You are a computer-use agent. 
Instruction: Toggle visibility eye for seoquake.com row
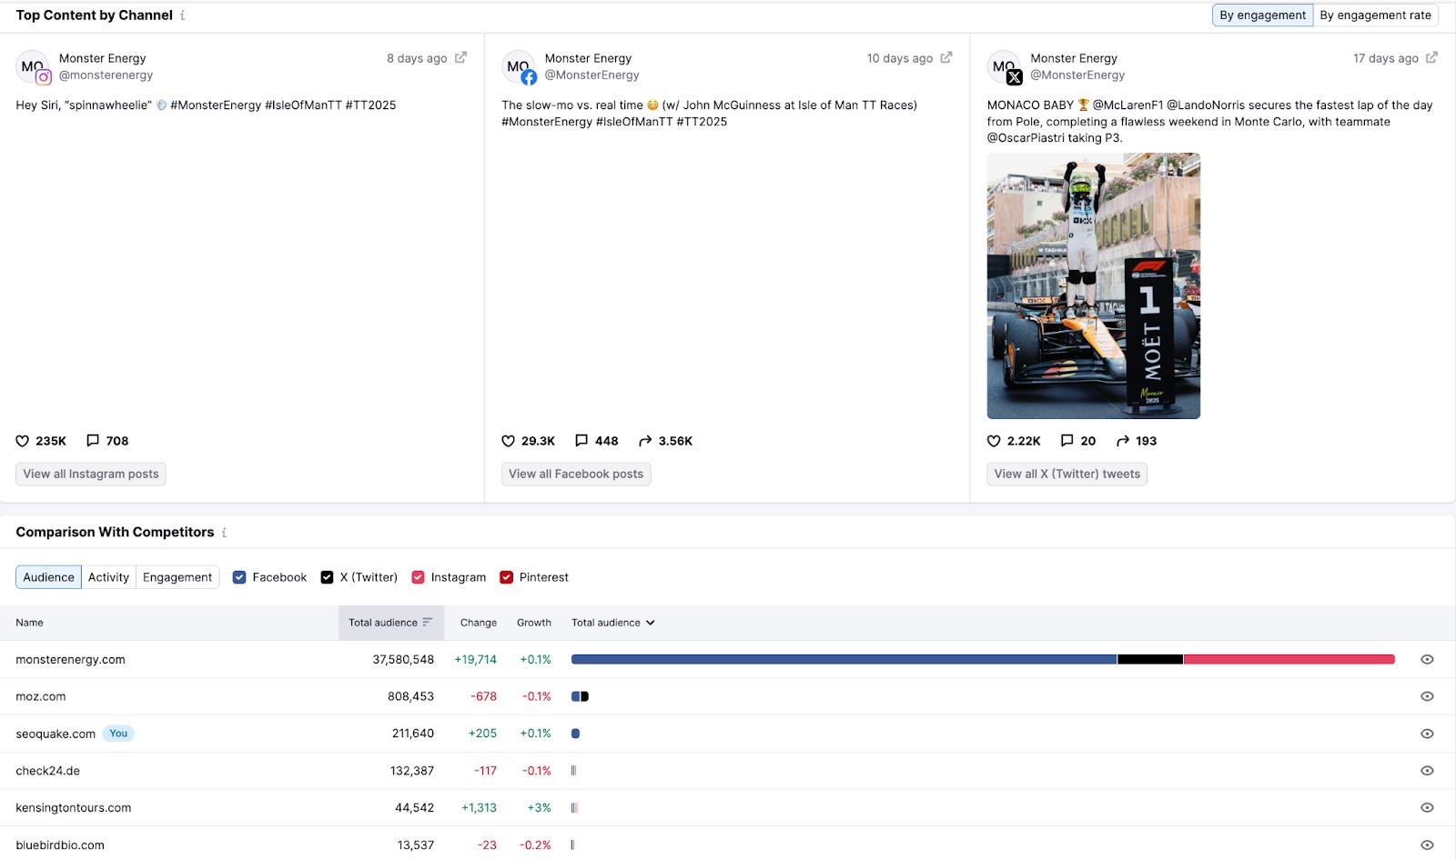1427,734
